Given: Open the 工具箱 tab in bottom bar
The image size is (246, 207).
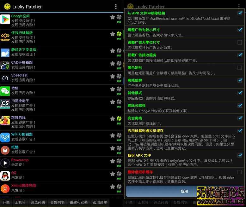Looking at the screenshot, I should point(21,202).
